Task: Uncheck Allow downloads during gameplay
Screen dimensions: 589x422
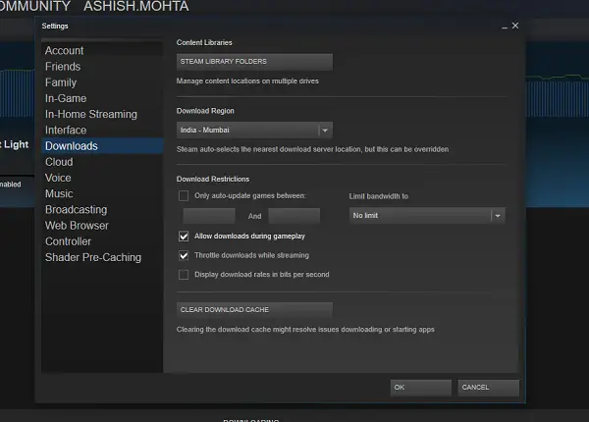Action: pyautogui.click(x=184, y=237)
